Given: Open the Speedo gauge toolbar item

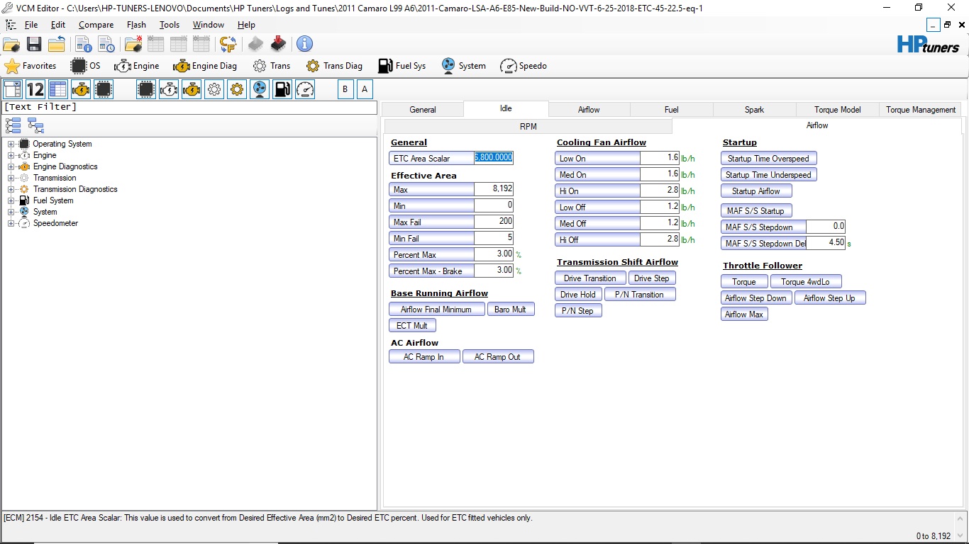Looking at the screenshot, I should pyautogui.click(x=524, y=66).
